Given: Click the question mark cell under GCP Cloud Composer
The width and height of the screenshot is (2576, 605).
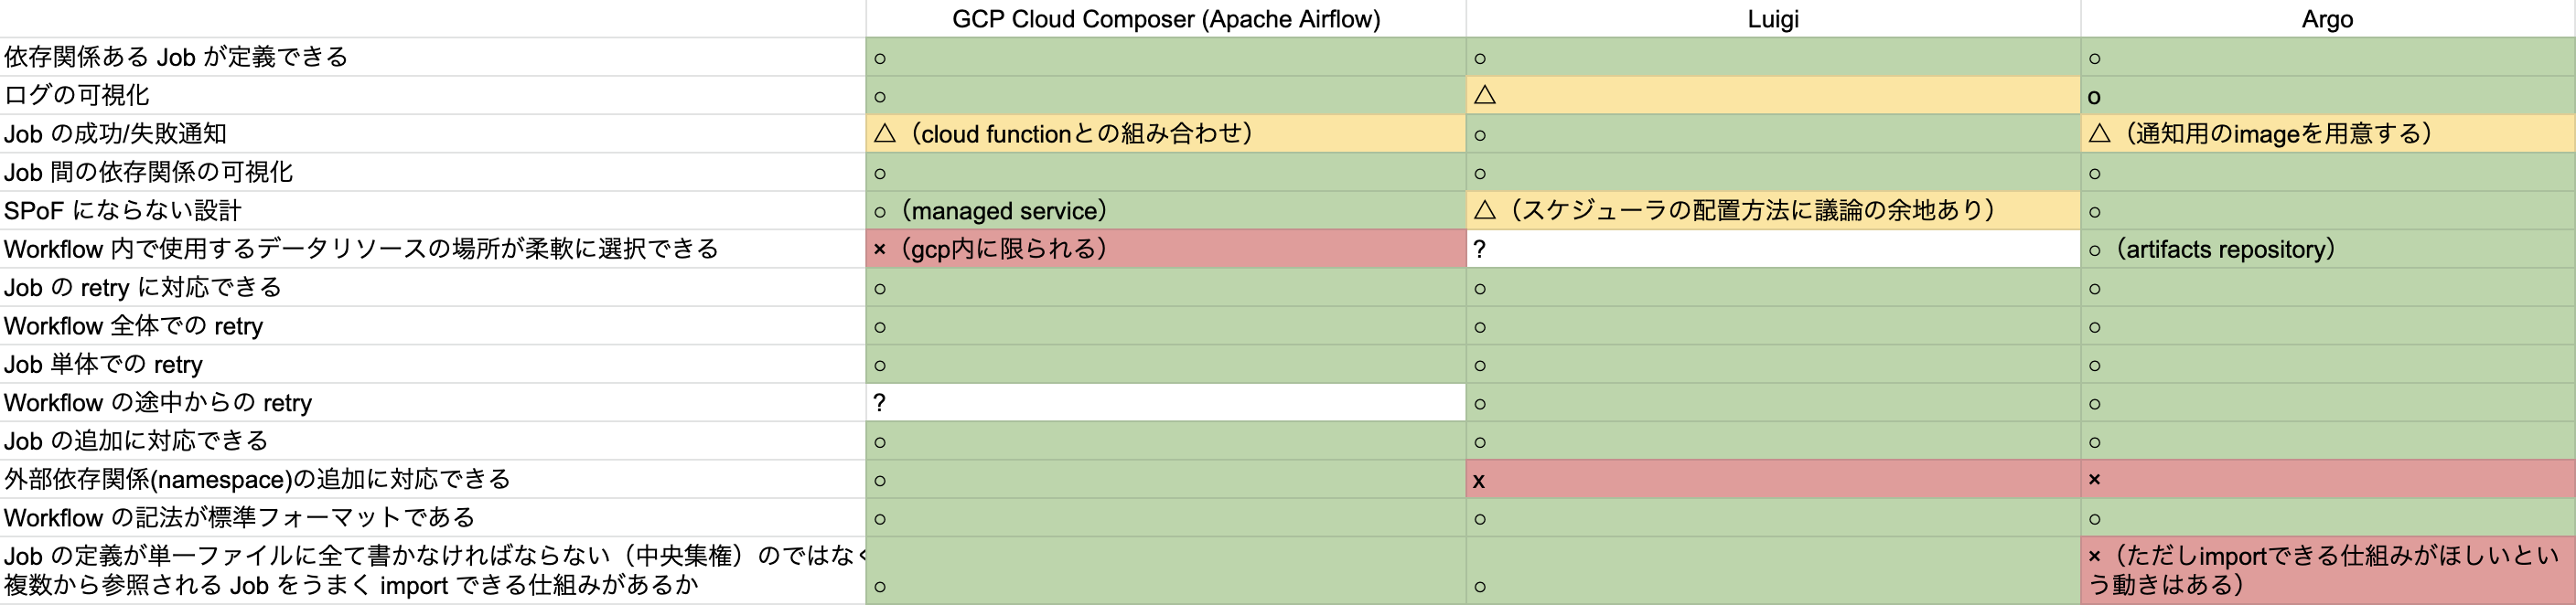Looking at the screenshot, I should (1166, 402).
